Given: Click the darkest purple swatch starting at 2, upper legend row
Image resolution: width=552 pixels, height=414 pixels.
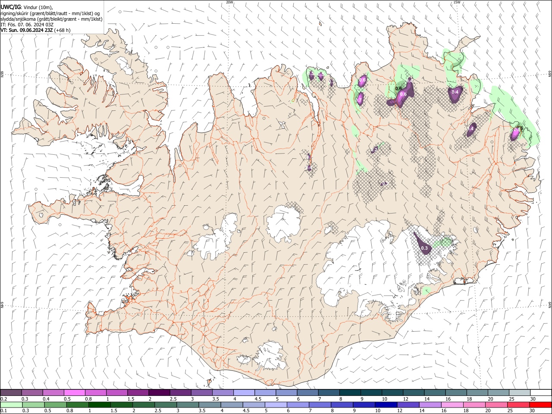Looking at the screenshot, I should (159, 392).
